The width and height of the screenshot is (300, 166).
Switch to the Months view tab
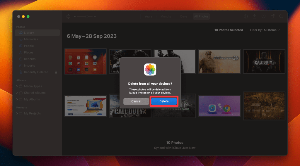pyautogui.click(x=166, y=16)
